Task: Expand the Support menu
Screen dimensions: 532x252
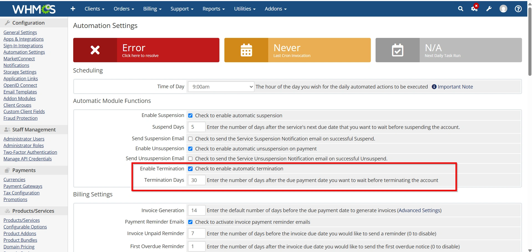Action: click(182, 9)
